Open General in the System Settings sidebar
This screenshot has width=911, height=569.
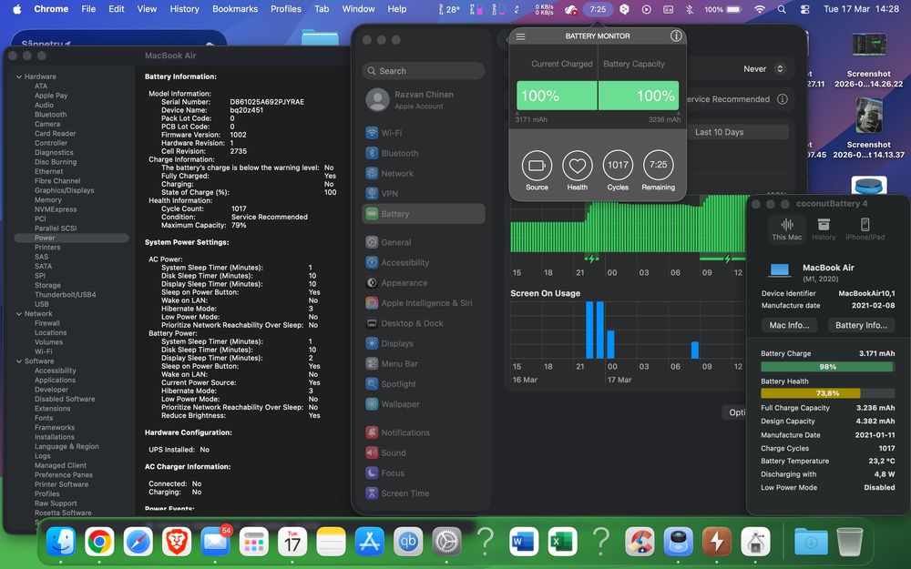(x=423, y=242)
